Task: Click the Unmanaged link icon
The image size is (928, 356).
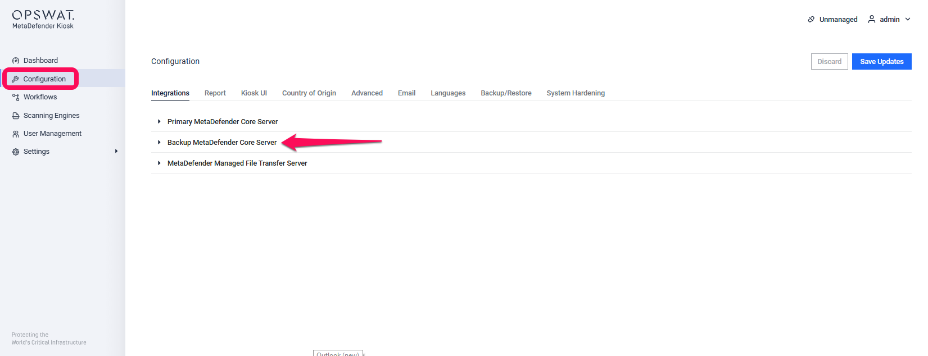Action: tap(811, 19)
